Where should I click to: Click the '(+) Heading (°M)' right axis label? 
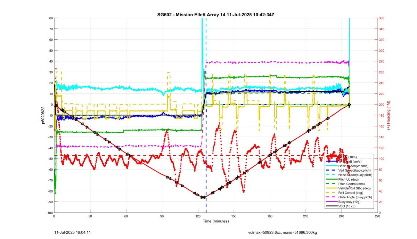(x=389, y=115)
